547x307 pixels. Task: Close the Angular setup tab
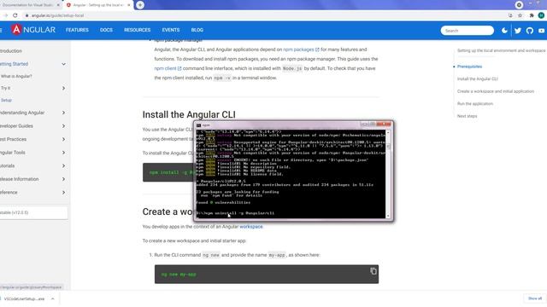click(x=129, y=5)
